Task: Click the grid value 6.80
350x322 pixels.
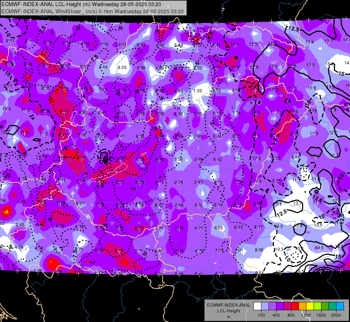Action: pos(179,91)
